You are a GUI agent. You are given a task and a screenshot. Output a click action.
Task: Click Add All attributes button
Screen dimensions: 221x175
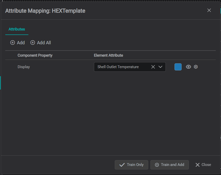(41, 43)
